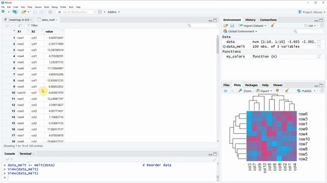This screenshot has width=327, height=183.
Task: Click the show in new window icon
Action: 20,25
